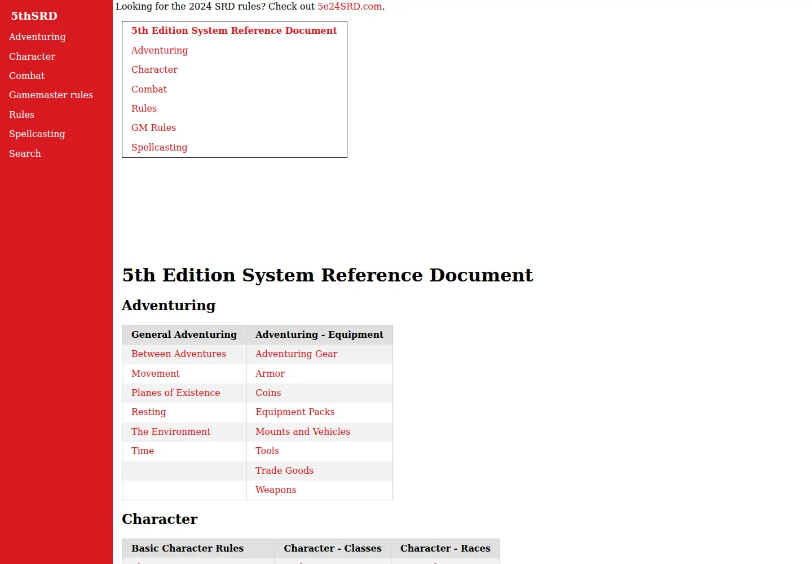Click the Adventuring - Equipment column header

319,334
